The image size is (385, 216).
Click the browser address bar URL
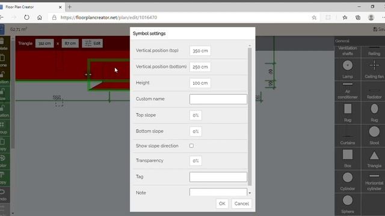109,17
